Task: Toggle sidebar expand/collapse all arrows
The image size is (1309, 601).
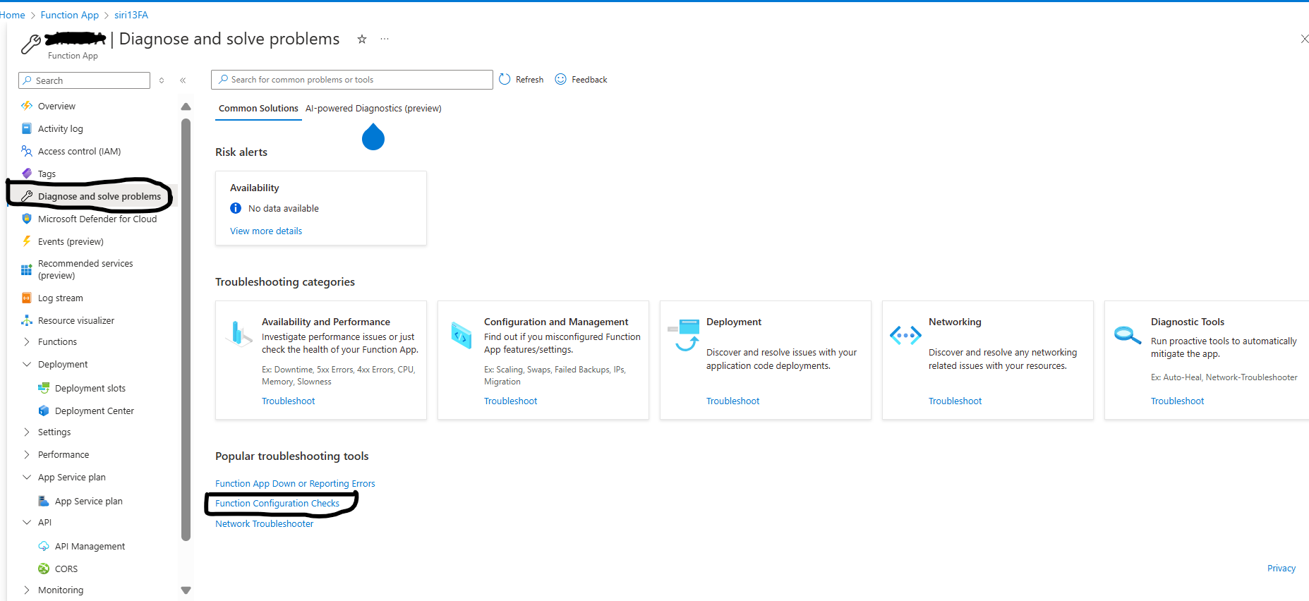Action: (x=162, y=80)
